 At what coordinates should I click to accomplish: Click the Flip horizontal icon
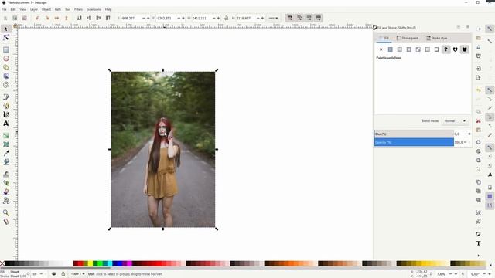pyautogui.click(x=56, y=18)
